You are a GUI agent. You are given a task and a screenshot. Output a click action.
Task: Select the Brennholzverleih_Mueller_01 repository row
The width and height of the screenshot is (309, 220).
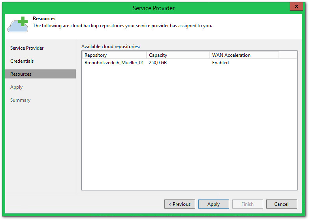[114, 63]
